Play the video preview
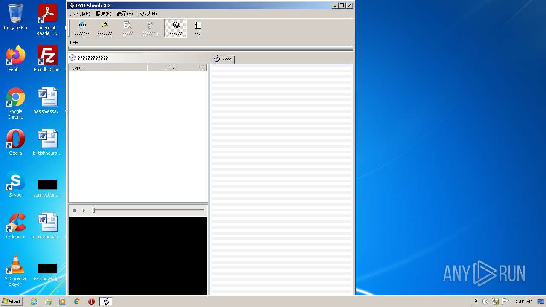 (x=84, y=210)
